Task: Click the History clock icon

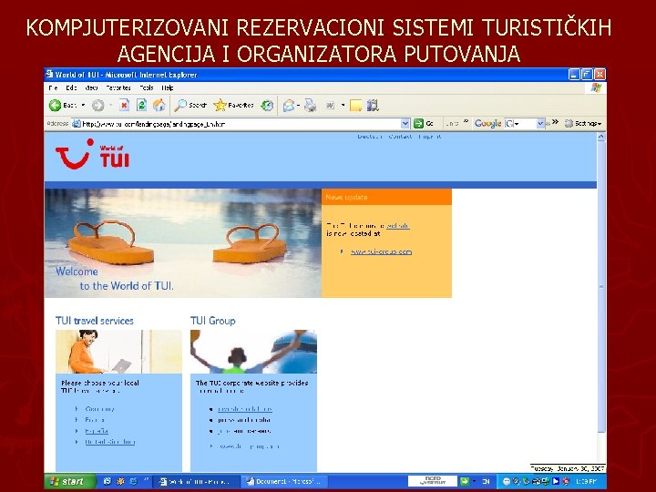Action: tap(267, 106)
